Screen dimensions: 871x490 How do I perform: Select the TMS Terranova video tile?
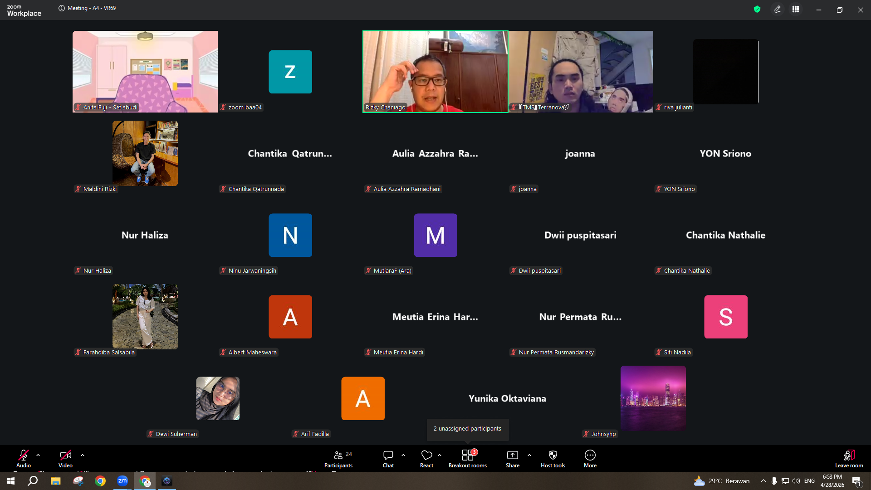(581, 72)
